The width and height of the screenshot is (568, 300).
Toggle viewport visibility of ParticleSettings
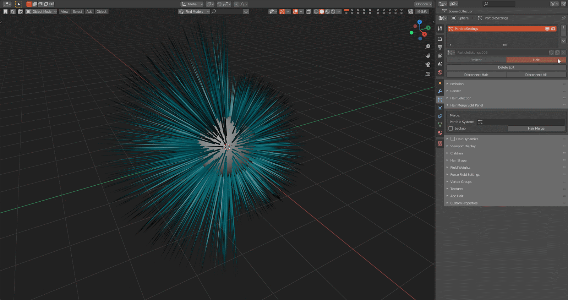pyautogui.click(x=547, y=29)
